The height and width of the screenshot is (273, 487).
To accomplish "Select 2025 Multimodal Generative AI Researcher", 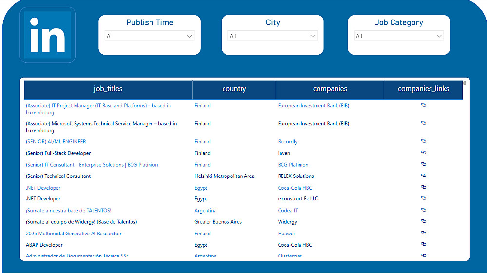I will 74,234.
